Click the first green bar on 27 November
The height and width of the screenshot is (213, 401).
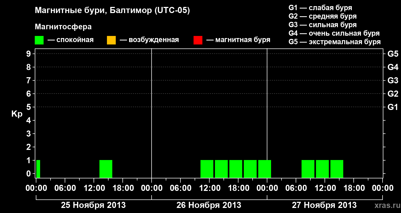(x=308, y=169)
